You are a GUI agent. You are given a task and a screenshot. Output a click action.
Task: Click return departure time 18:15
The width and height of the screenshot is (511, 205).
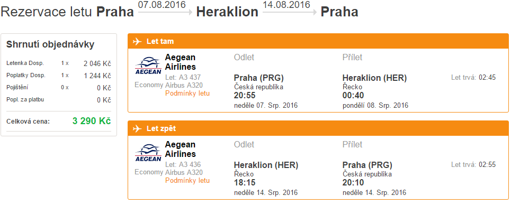pyautogui.click(x=245, y=183)
